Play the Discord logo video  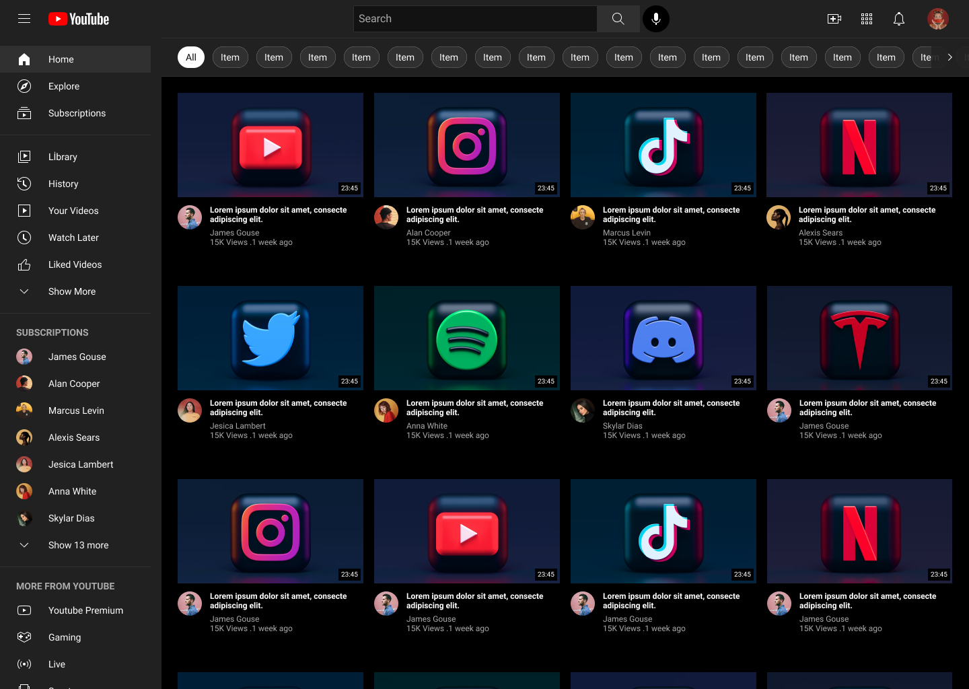coord(663,338)
